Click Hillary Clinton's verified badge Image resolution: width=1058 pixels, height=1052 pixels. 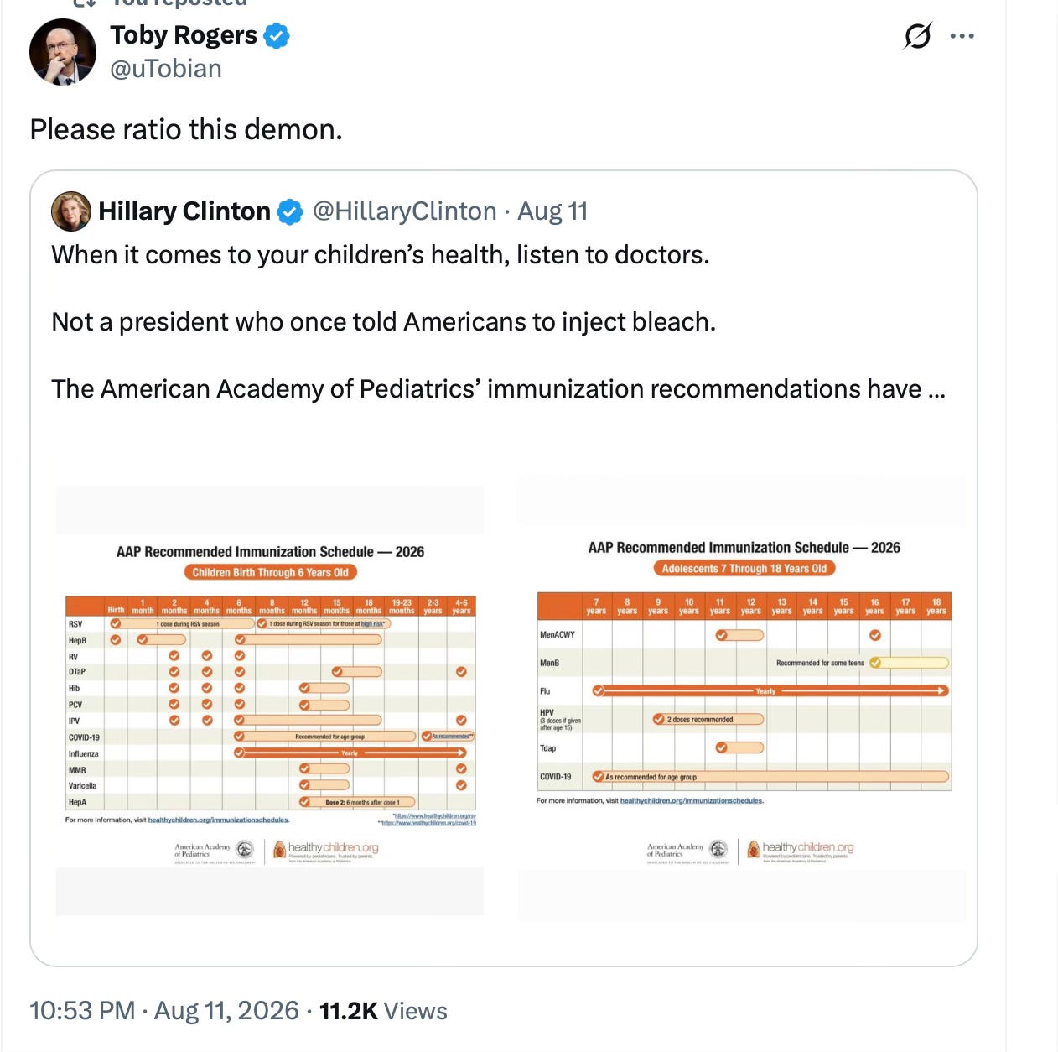[290, 212]
